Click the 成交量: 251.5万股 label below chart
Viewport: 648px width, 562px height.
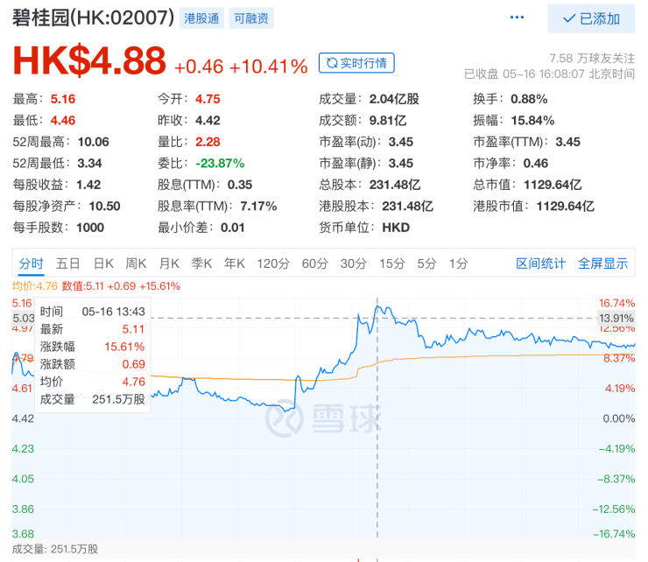(x=55, y=549)
